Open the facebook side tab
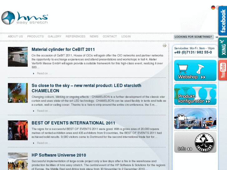This screenshot has height=170, width=227. 223,21
